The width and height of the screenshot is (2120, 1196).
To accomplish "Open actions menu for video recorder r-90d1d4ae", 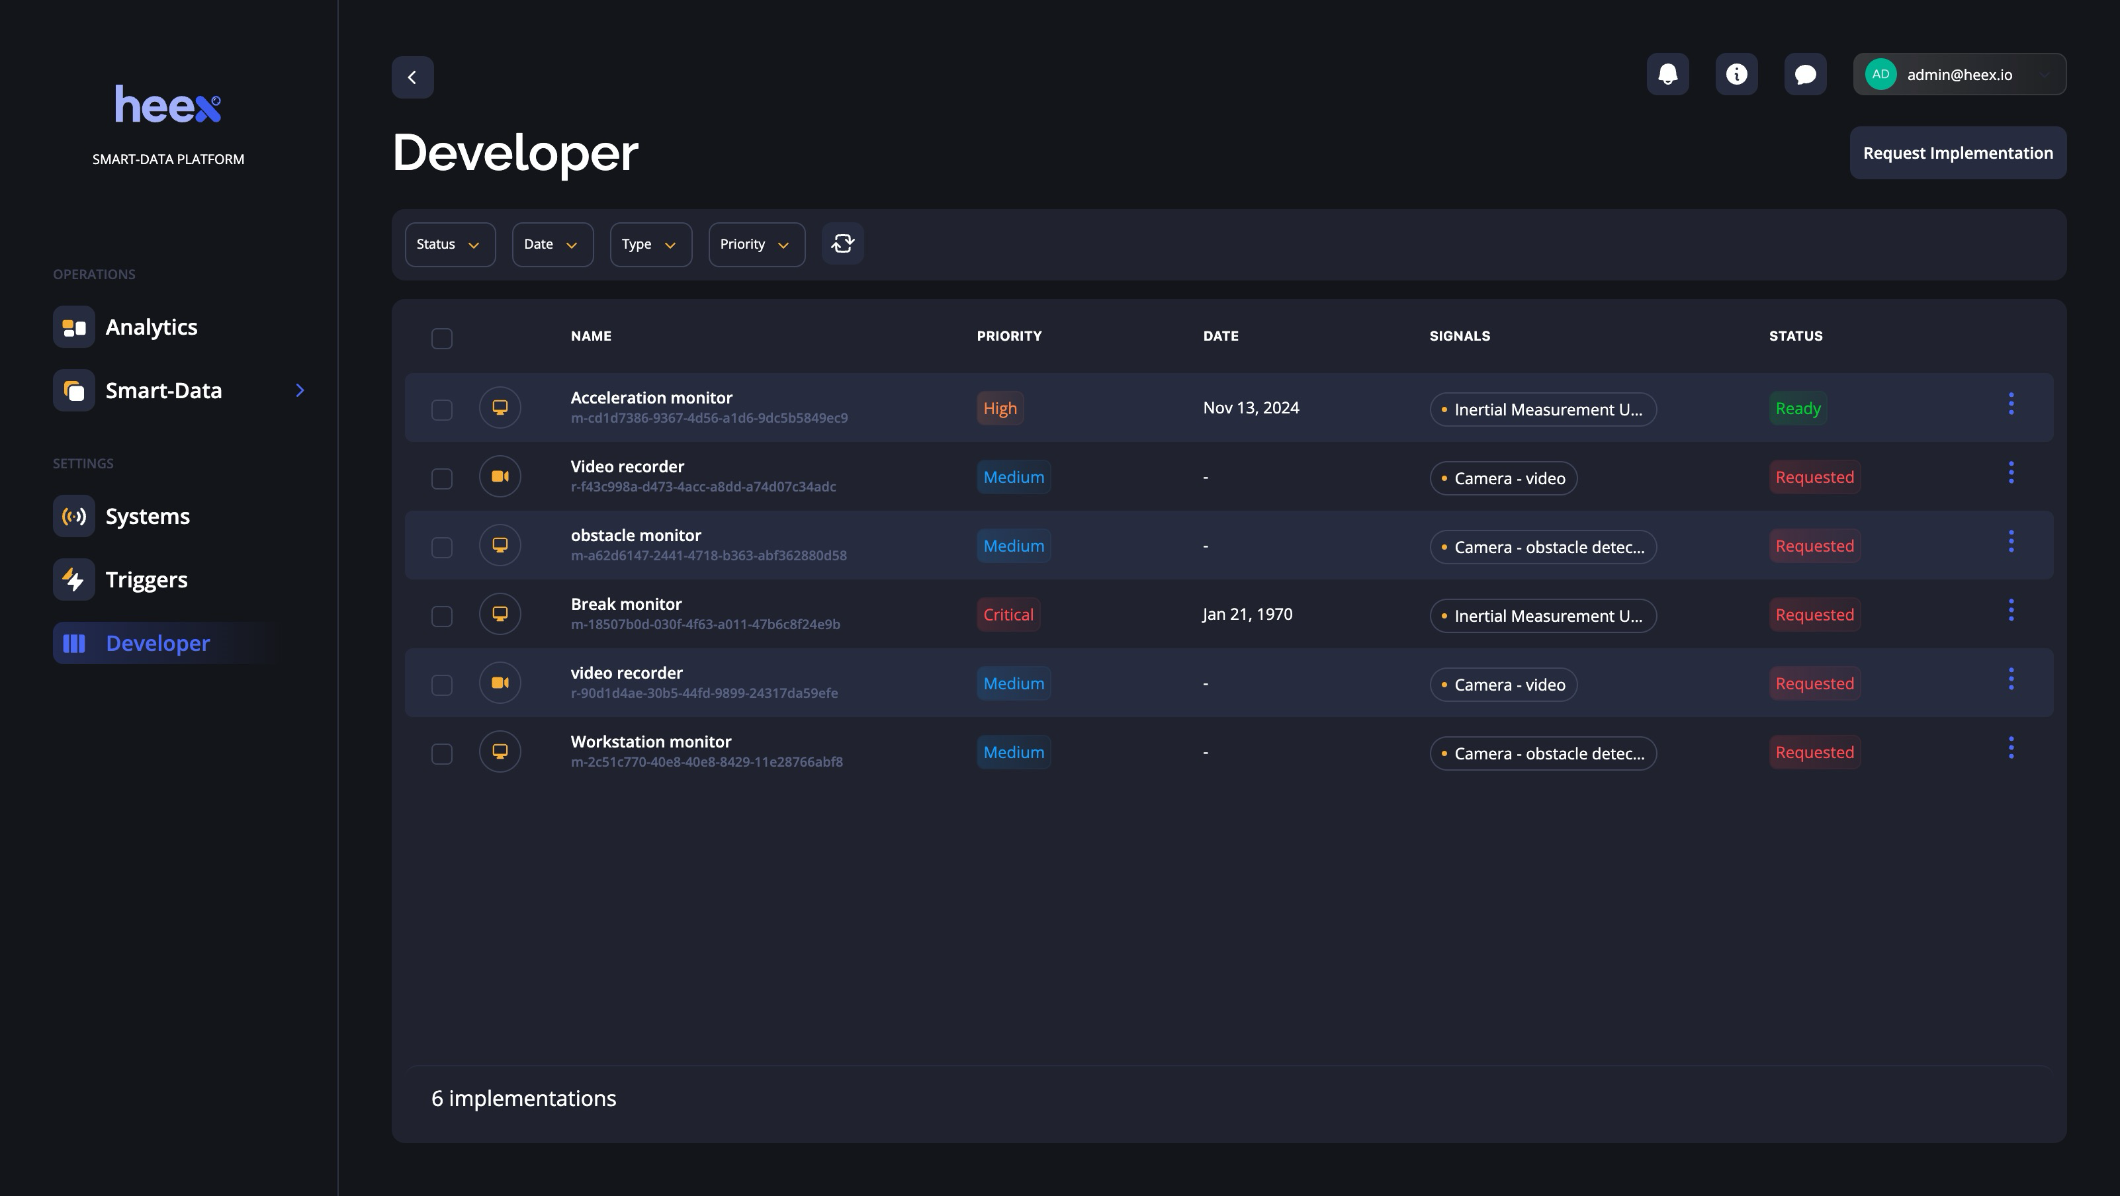I will [2011, 679].
